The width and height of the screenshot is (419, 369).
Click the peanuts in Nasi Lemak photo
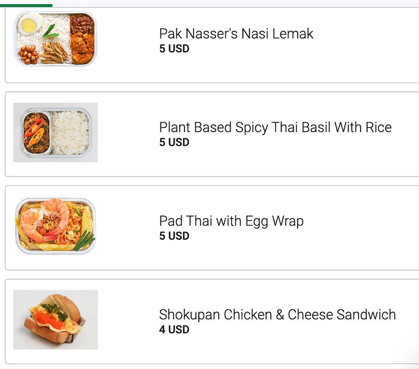tap(28, 55)
